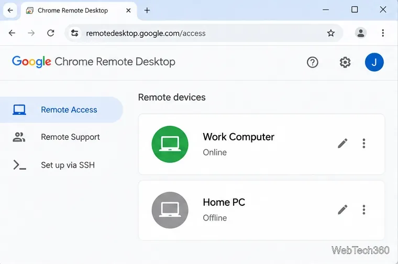Viewport: 398px width, 264px height.
Task: Click the browser forward arrow
Action: pos(31,33)
